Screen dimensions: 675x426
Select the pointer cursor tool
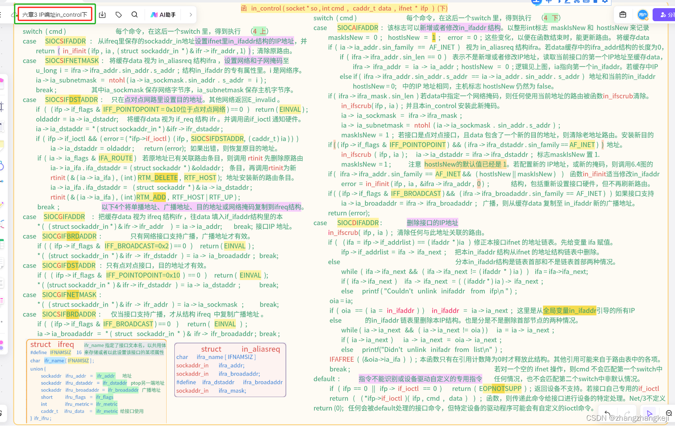pyautogui.click(x=649, y=413)
